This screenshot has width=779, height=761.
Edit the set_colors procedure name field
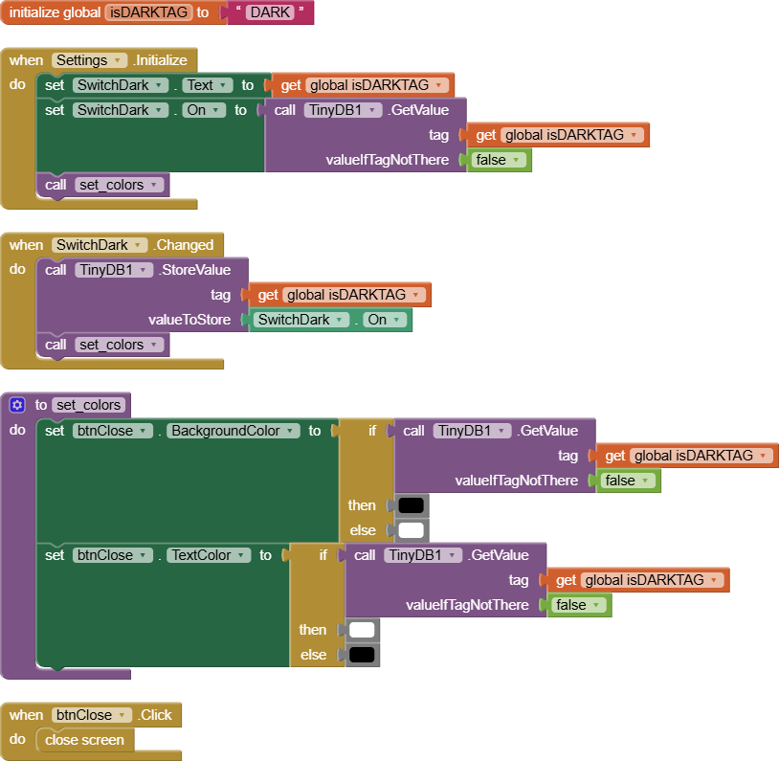pyautogui.click(x=87, y=405)
